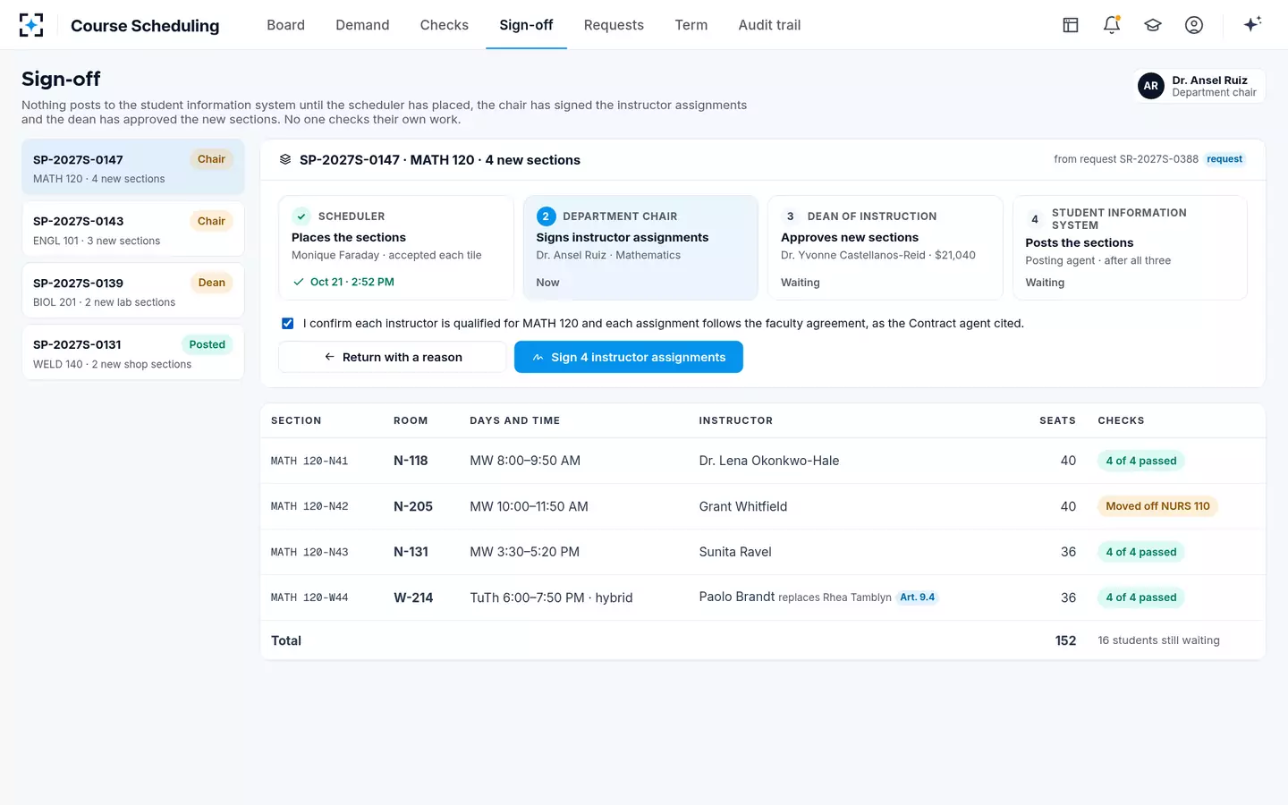The width and height of the screenshot is (1288, 805).
Task: Click MATH 120-N41 section code
Action: click(309, 462)
